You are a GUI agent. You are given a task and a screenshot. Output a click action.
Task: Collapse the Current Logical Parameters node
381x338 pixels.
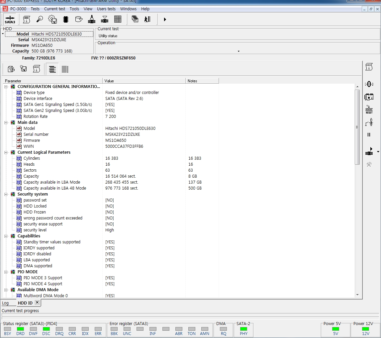pos(6,152)
